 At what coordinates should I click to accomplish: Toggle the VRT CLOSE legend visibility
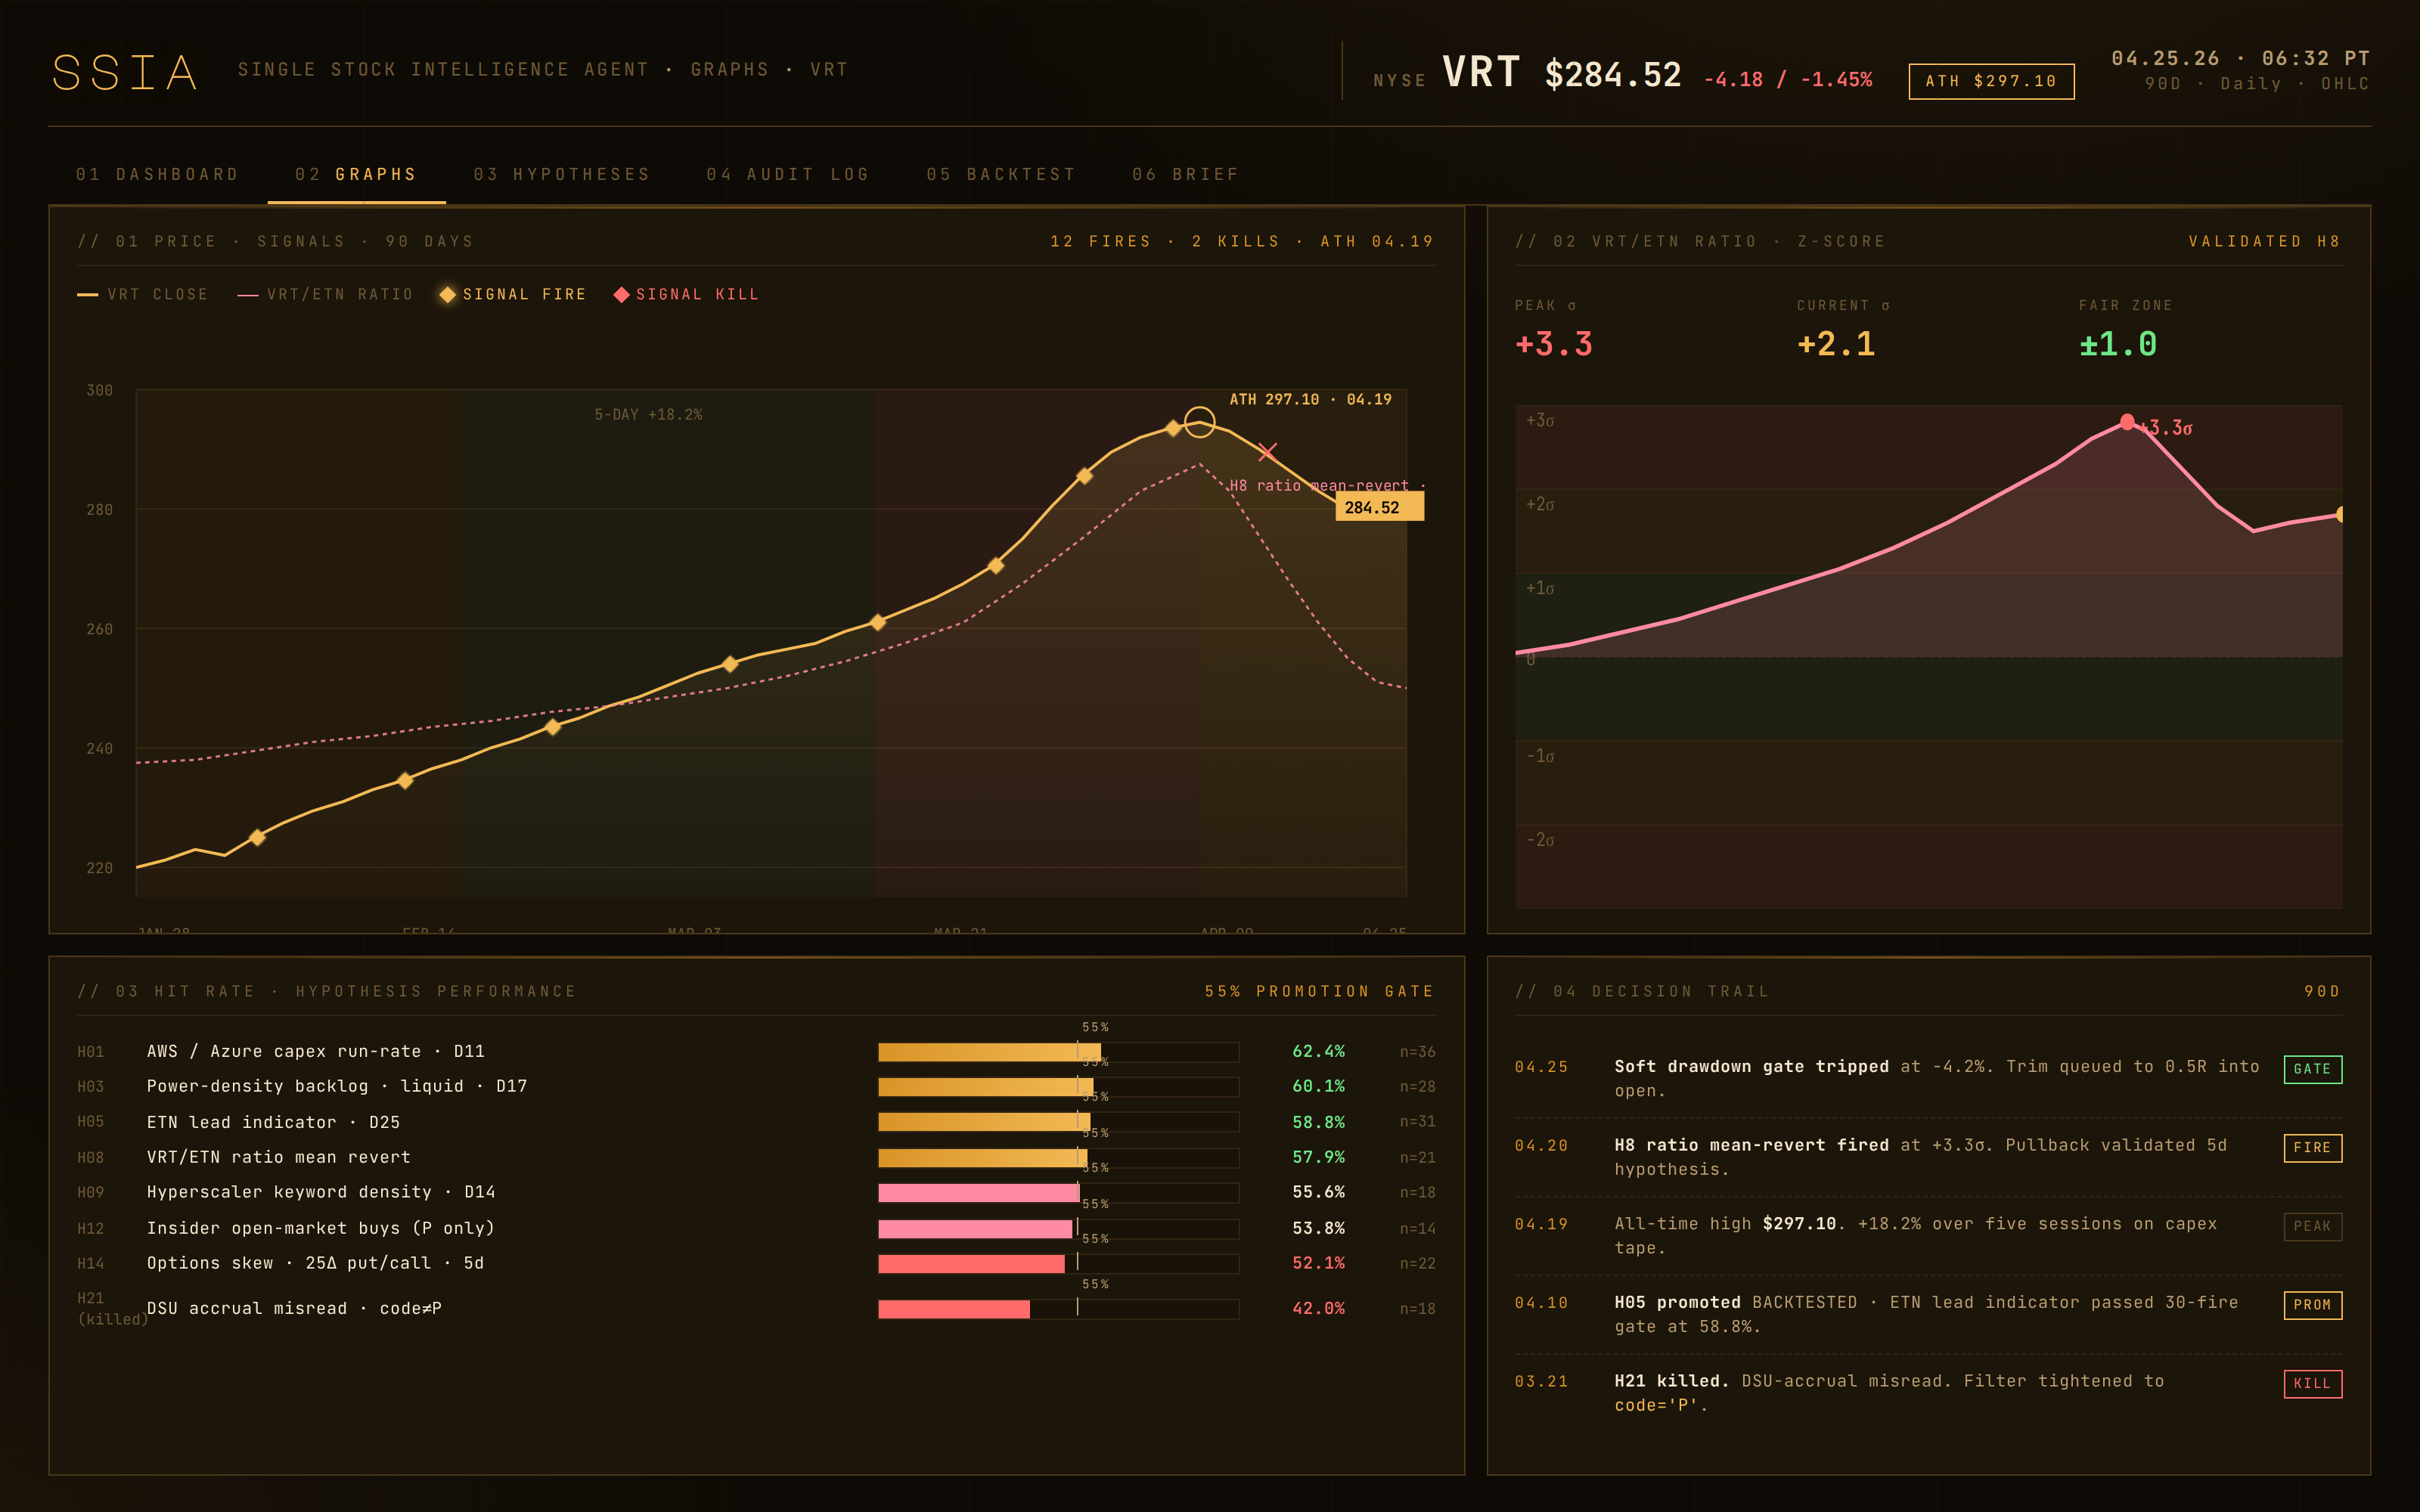(143, 294)
